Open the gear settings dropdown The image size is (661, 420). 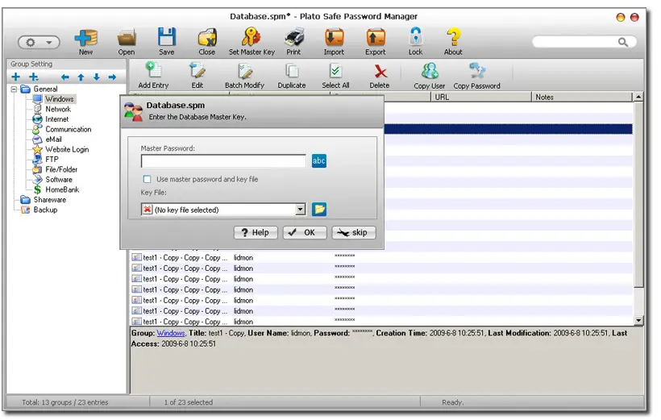[x=39, y=42]
